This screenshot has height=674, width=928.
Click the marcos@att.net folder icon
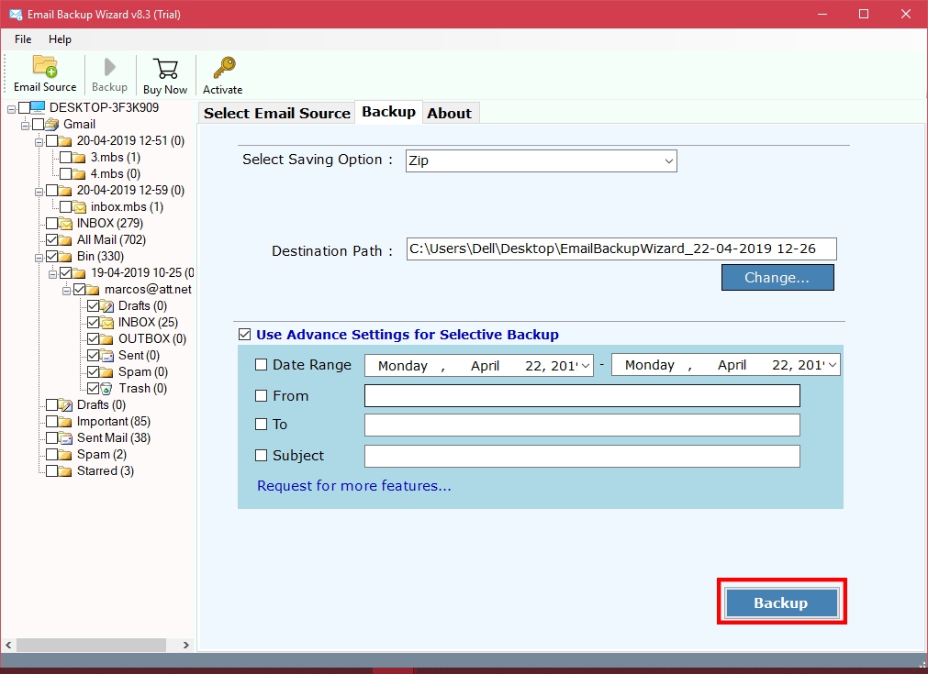93,290
